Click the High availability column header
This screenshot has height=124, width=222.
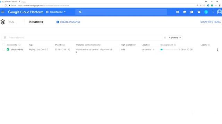coord(128,45)
